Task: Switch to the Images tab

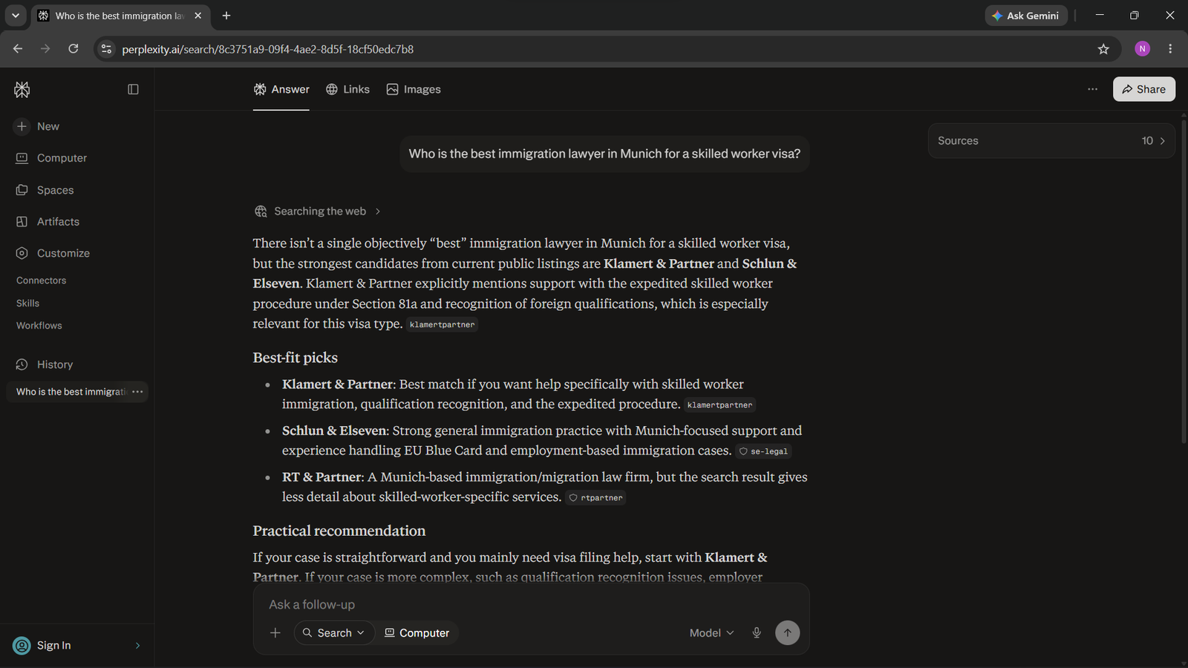Action: pyautogui.click(x=414, y=89)
